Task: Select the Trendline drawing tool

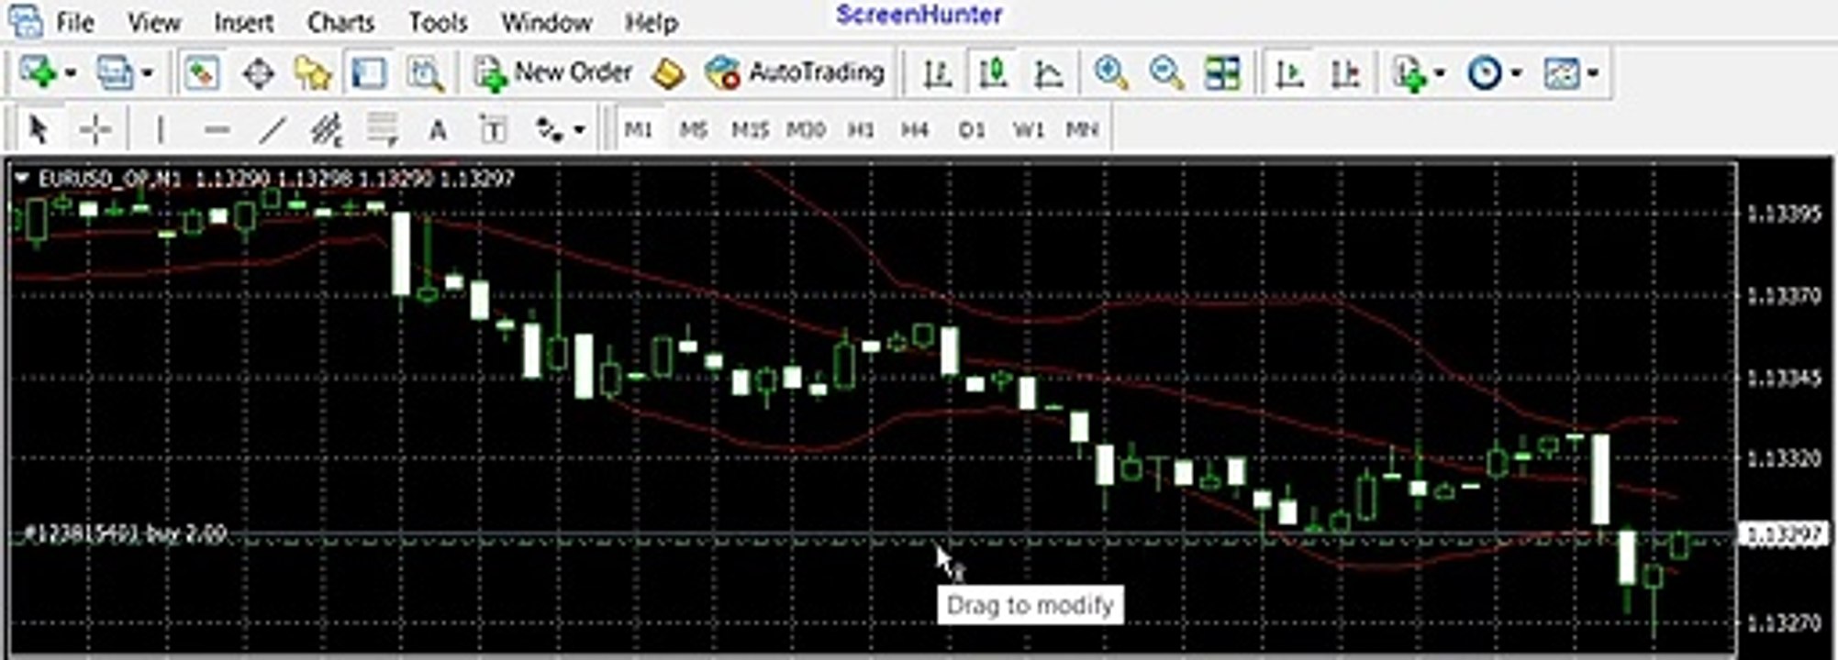Action: coord(273,130)
